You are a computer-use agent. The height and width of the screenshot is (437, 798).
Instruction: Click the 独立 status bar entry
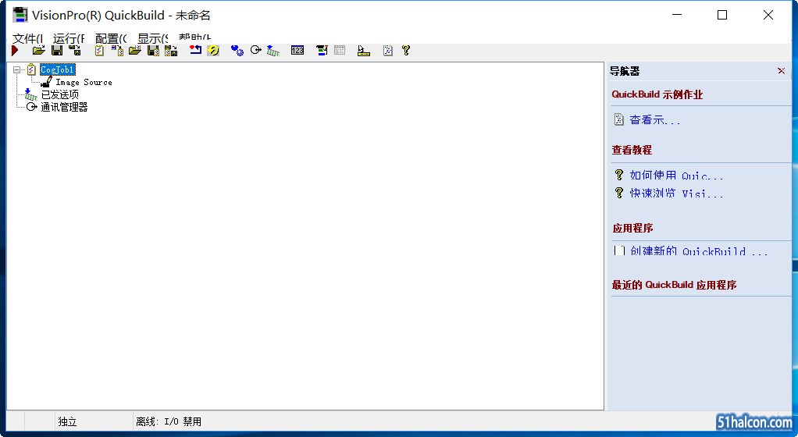pyautogui.click(x=67, y=421)
